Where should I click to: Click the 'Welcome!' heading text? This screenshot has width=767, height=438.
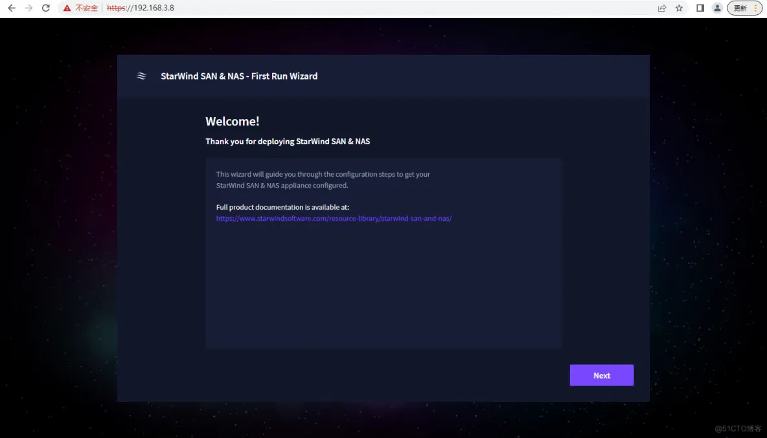[x=233, y=121]
